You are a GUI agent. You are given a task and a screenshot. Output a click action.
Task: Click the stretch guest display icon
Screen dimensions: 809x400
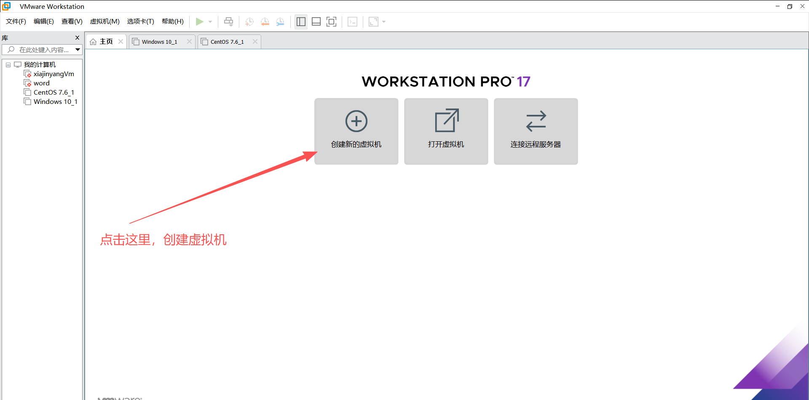click(373, 21)
